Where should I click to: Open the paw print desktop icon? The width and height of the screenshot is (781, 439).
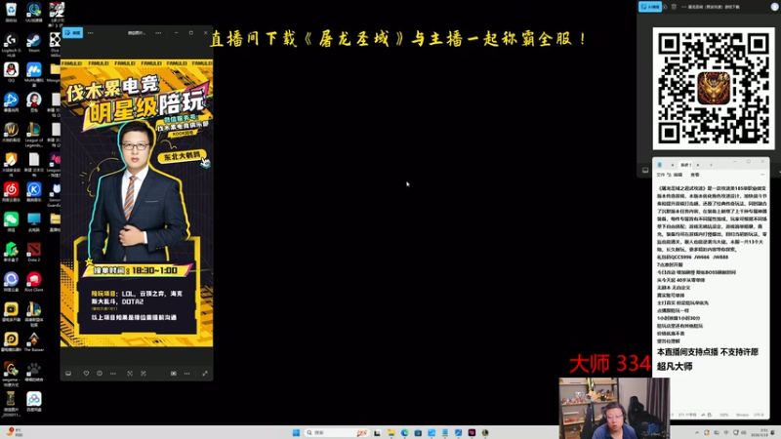(x=34, y=372)
